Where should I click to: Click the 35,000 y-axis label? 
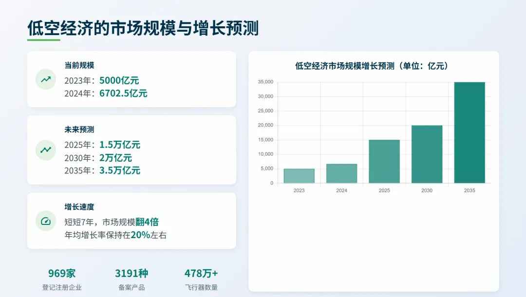click(x=265, y=82)
